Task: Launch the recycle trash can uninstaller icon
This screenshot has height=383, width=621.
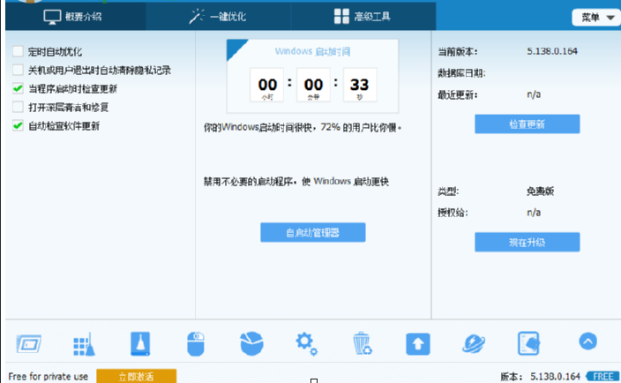Action: click(x=363, y=343)
